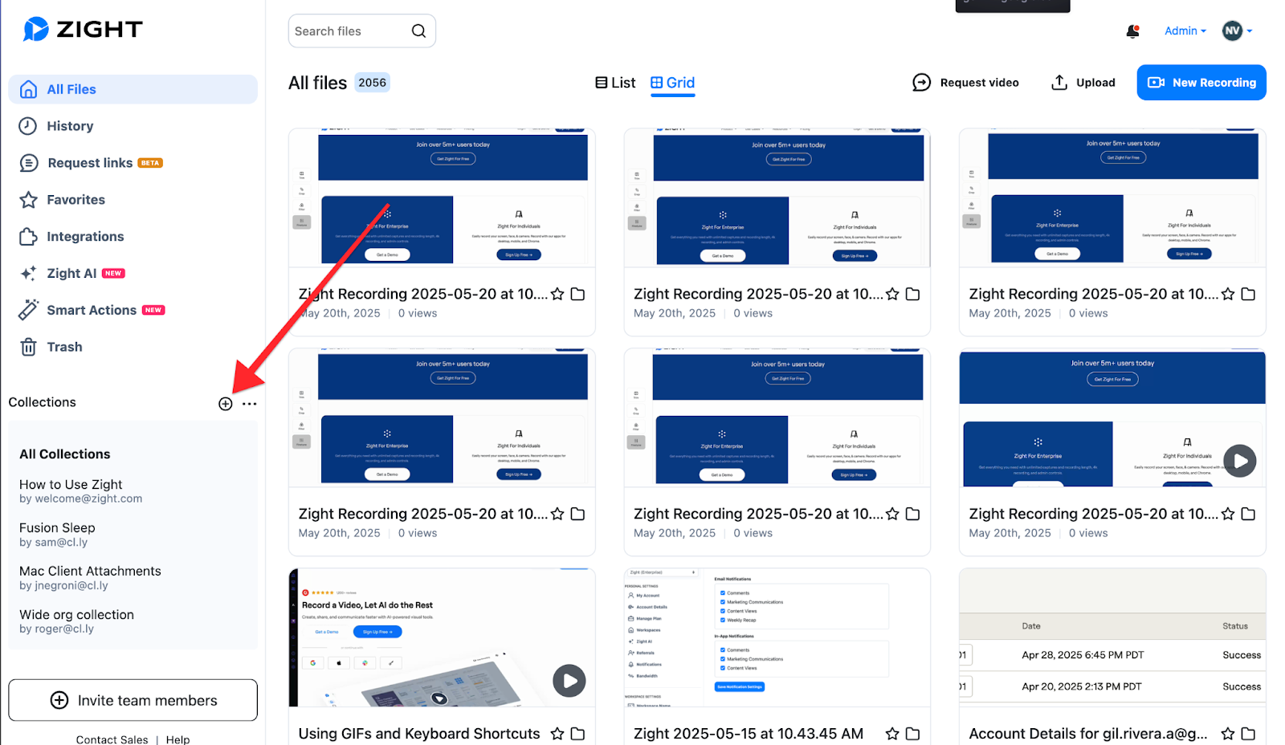This screenshot has height=745, width=1285.
Task: Folder icon on second row middle recording
Action: tap(912, 514)
